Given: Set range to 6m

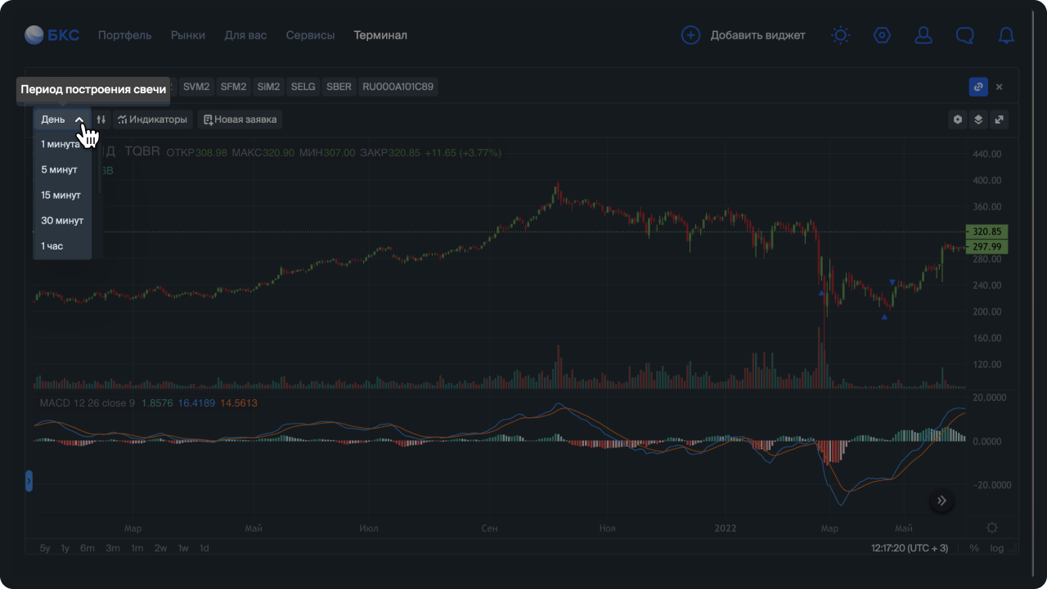Looking at the screenshot, I should point(88,548).
